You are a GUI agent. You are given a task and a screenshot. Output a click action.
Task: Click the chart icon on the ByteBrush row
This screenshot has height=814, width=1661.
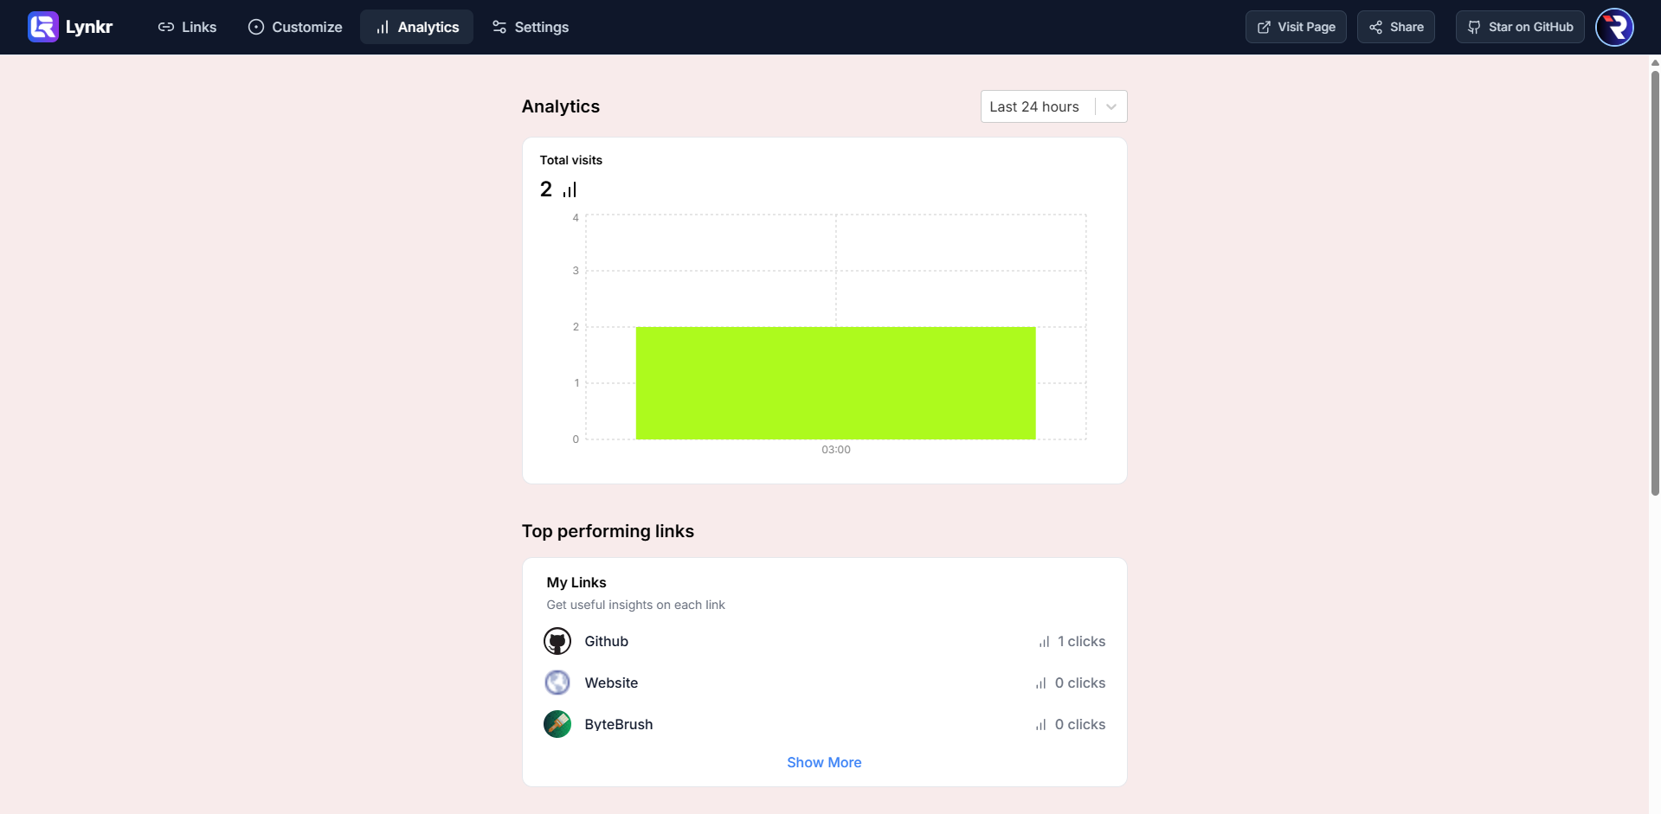(x=1041, y=725)
